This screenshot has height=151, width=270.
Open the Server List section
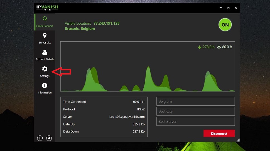pos(45,39)
